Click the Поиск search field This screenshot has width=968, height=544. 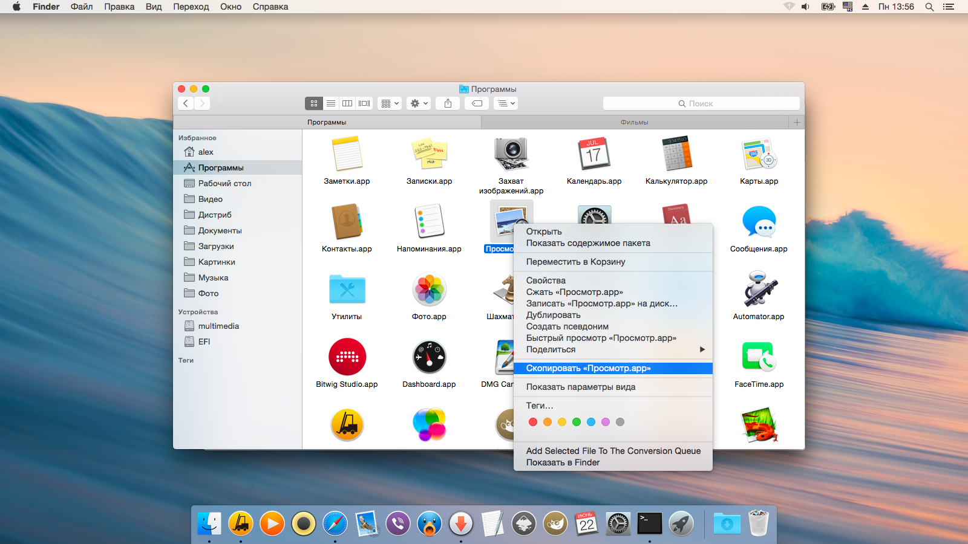pyautogui.click(x=701, y=103)
